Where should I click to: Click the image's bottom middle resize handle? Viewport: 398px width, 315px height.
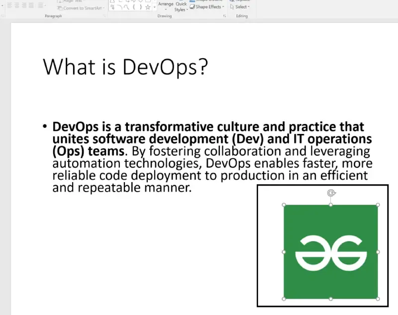click(x=330, y=299)
